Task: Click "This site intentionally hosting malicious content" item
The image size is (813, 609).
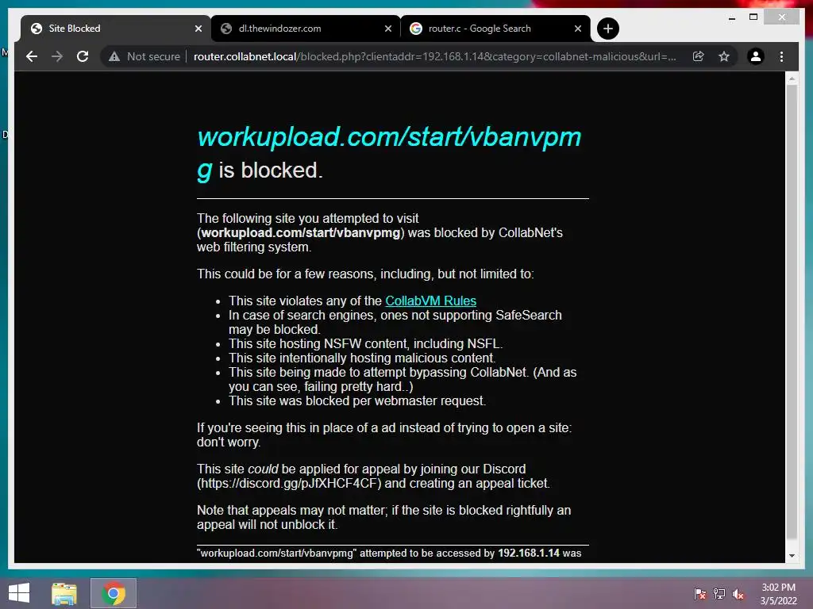Action: (x=362, y=358)
